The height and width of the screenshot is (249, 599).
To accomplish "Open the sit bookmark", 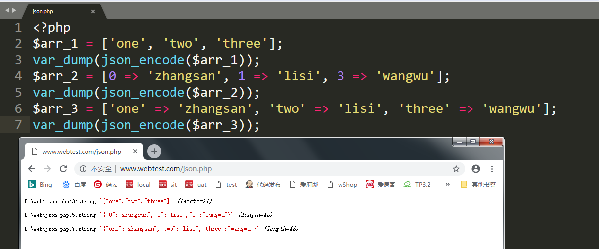I will (168, 184).
